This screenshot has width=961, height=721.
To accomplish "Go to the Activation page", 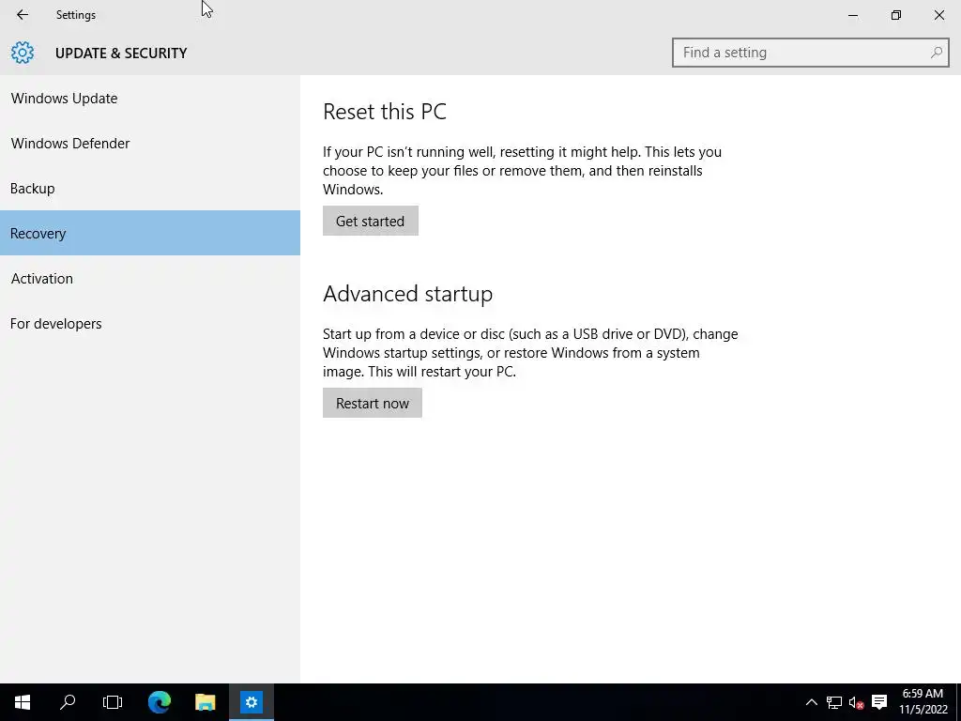I will click(x=150, y=278).
